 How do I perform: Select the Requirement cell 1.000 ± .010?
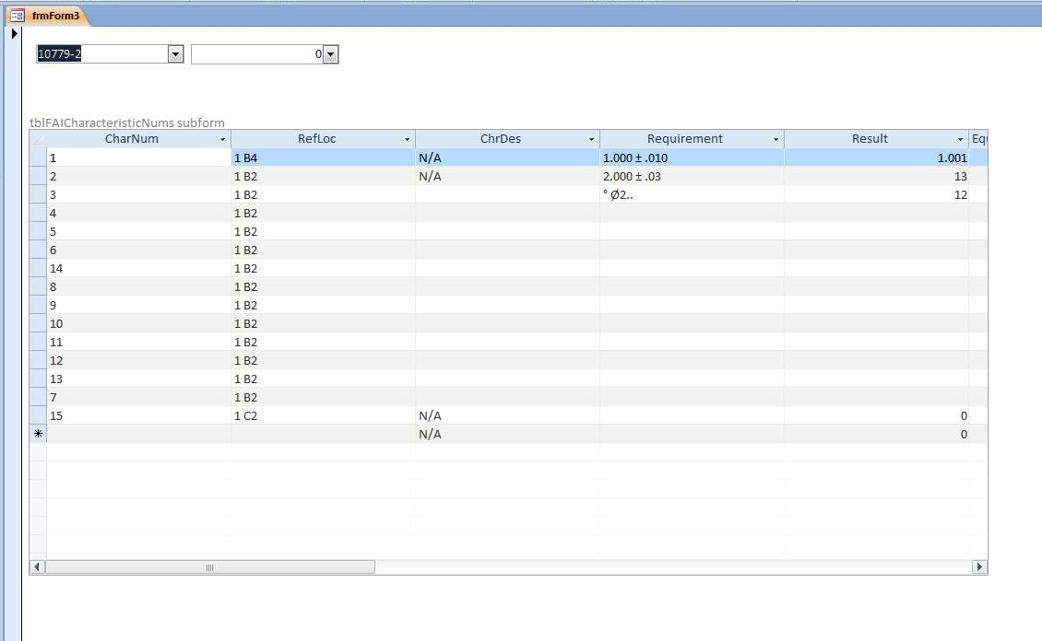[x=691, y=157]
